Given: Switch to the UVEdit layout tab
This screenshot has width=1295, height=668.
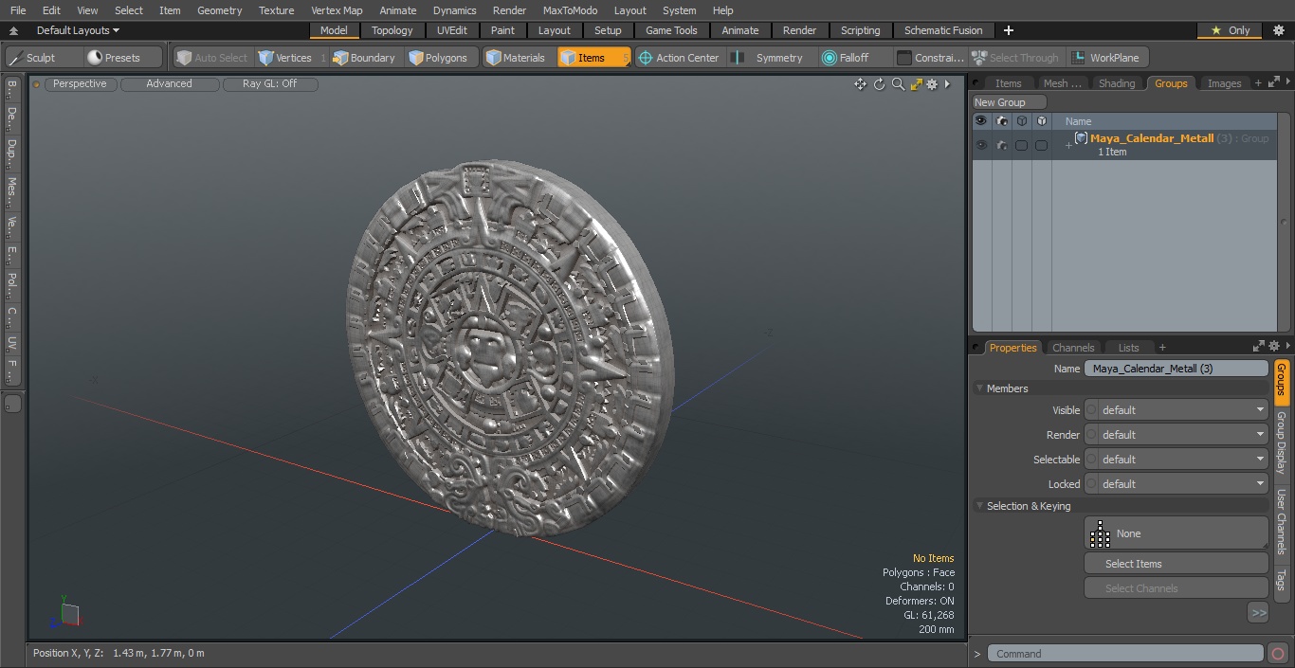Looking at the screenshot, I should [452, 30].
